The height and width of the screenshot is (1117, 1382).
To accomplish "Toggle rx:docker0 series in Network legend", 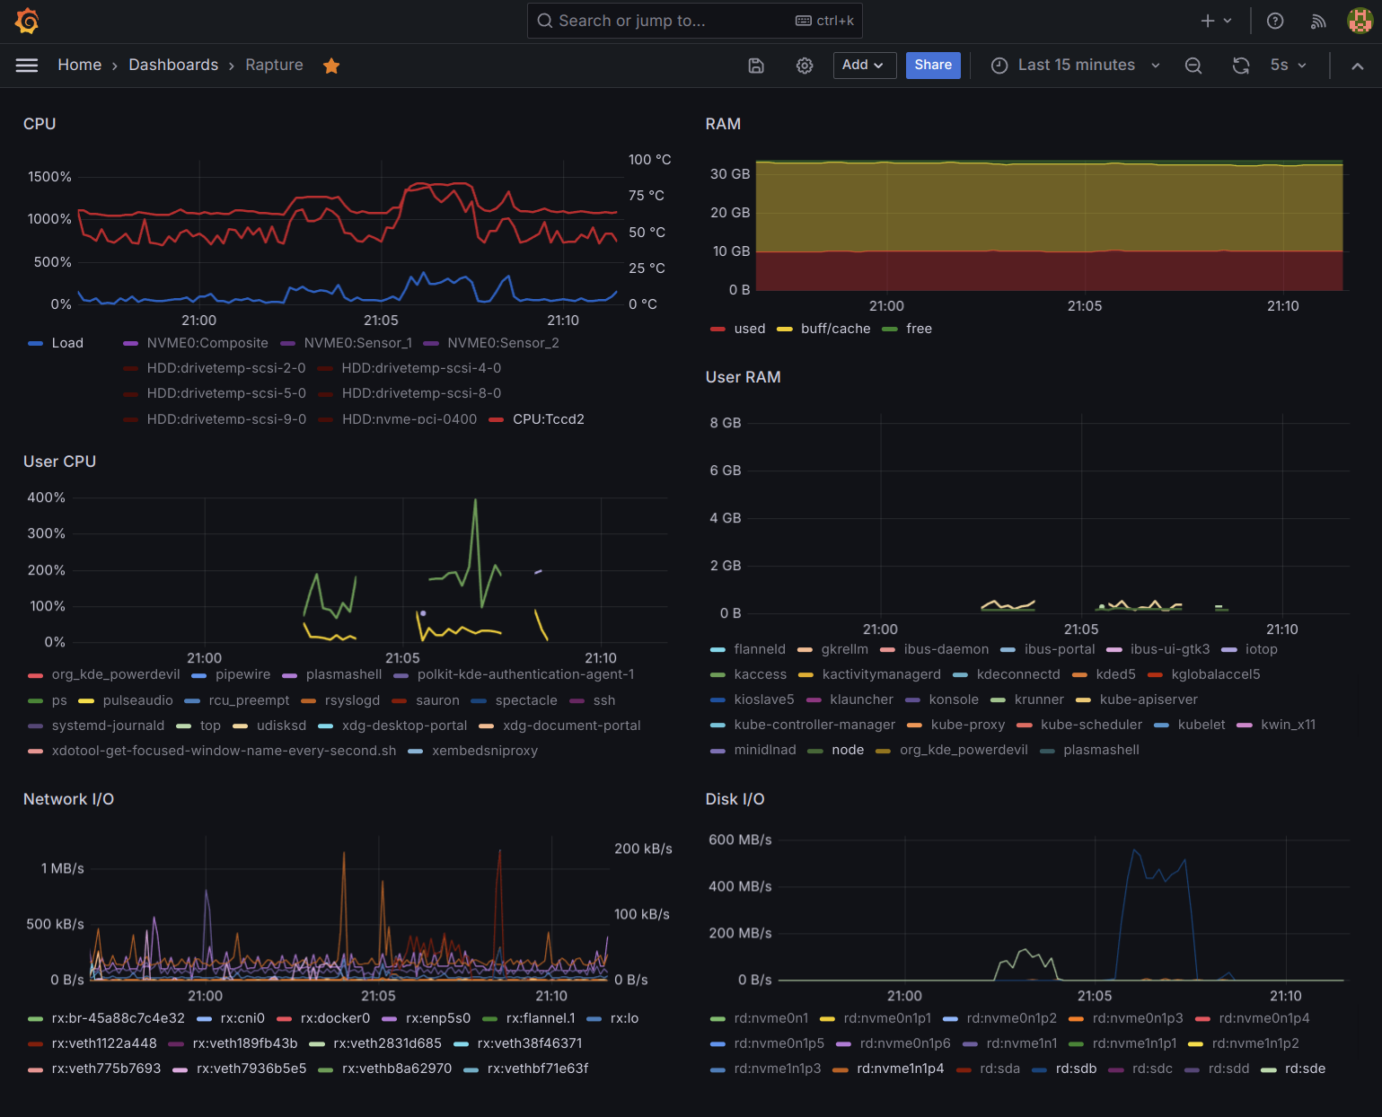I will point(335,1018).
